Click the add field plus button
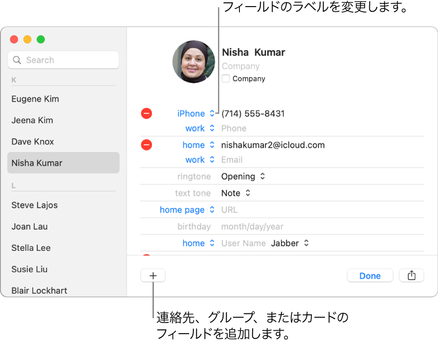 (153, 276)
